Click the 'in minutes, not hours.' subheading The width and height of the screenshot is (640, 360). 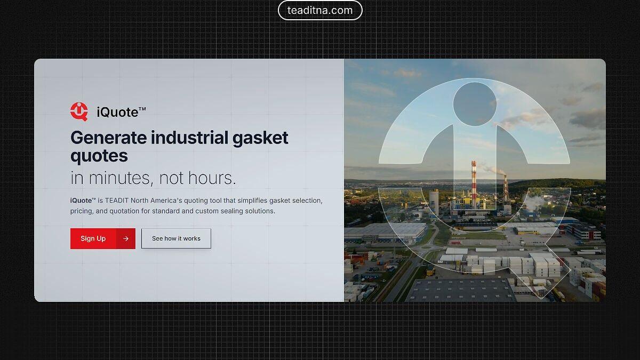pyautogui.click(x=153, y=178)
